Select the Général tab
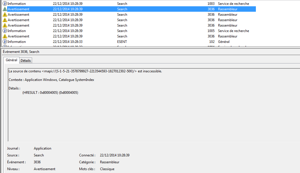 point(11,60)
